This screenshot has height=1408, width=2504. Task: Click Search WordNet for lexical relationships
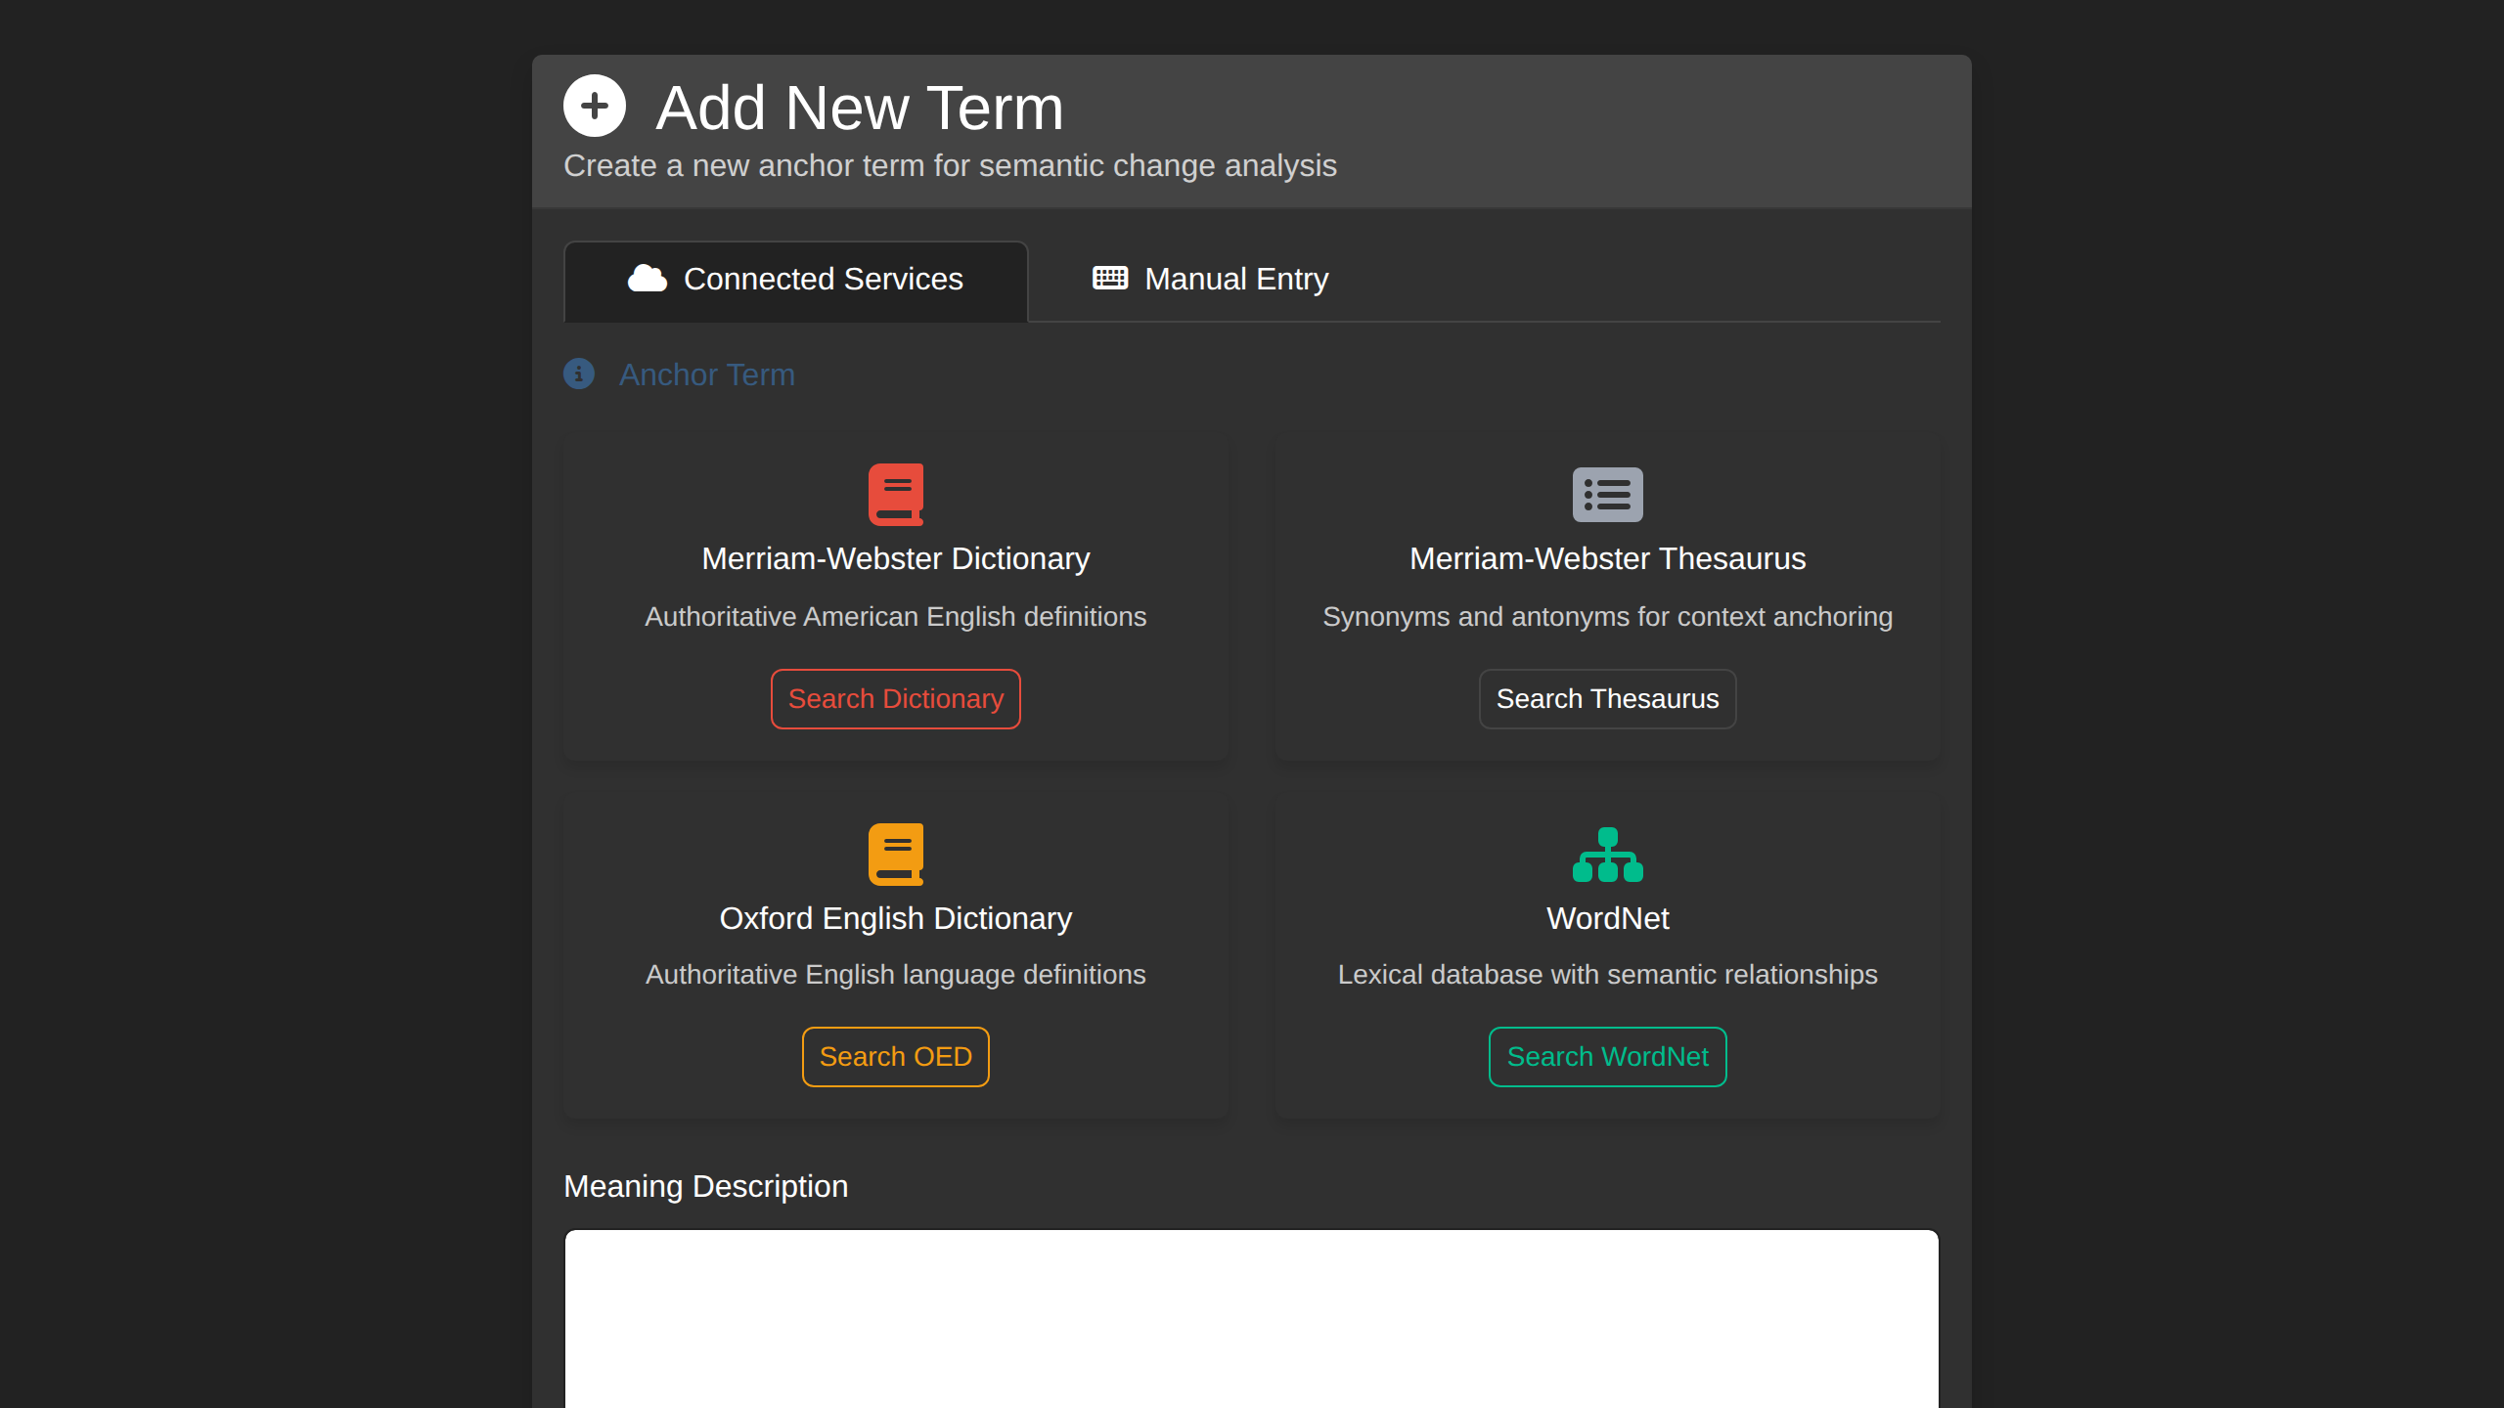pyautogui.click(x=1607, y=1056)
